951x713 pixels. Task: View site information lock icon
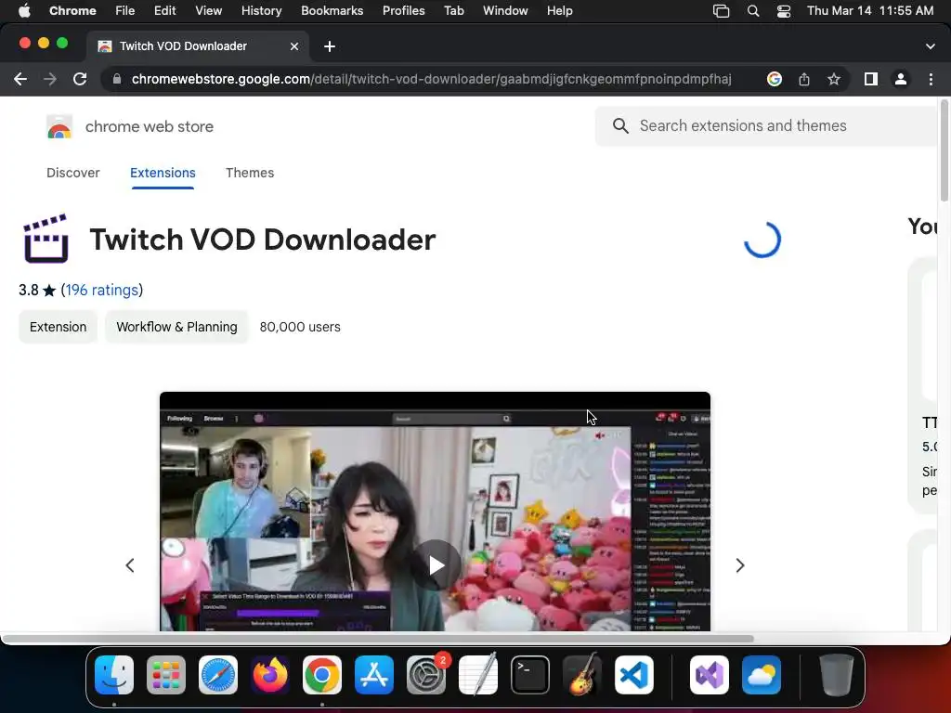pyautogui.click(x=117, y=79)
